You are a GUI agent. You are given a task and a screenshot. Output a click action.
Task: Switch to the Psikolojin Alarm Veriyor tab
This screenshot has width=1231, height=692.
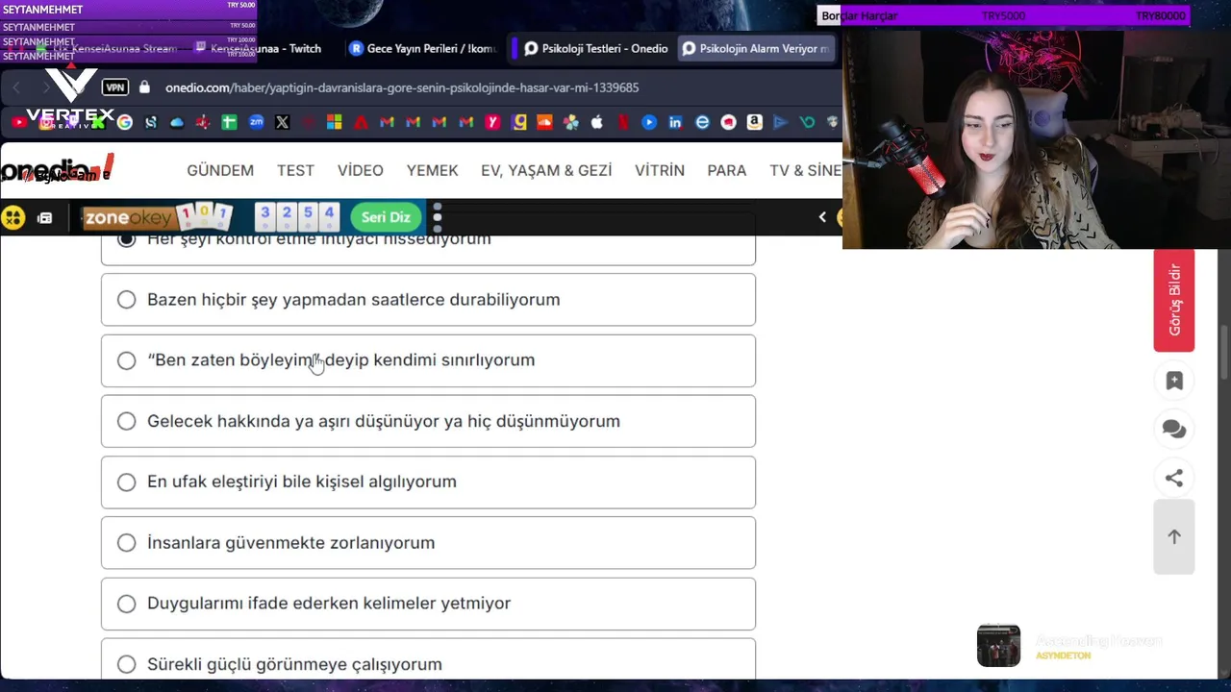(756, 48)
